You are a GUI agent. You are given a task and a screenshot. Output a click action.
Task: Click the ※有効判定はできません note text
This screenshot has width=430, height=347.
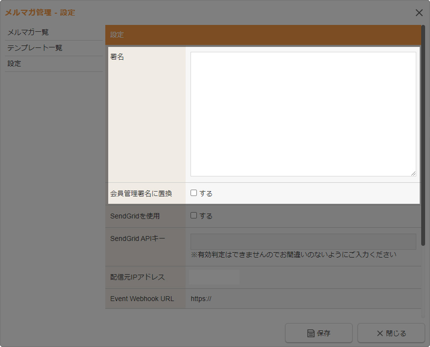pyautogui.click(x=293, y=255)
